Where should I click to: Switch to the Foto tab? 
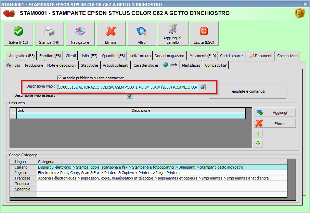(x=13, y=65)
